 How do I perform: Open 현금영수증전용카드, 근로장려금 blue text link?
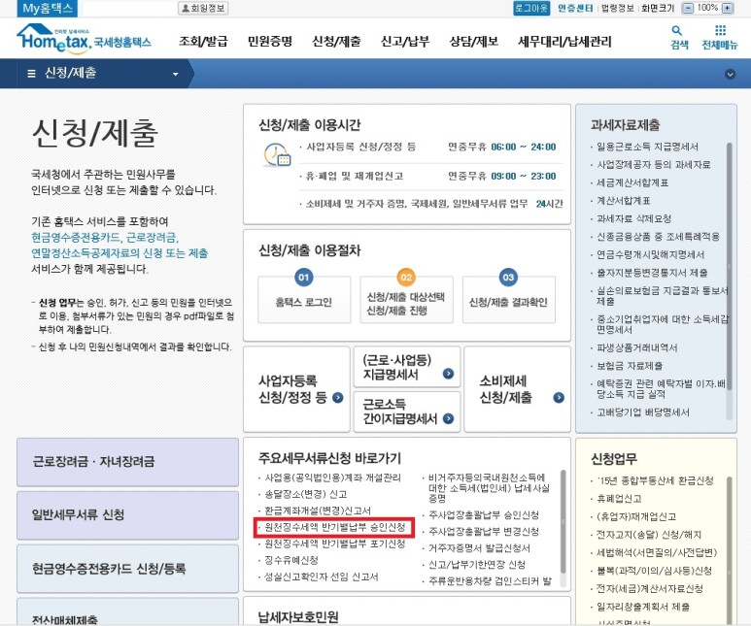coord(105,238)
